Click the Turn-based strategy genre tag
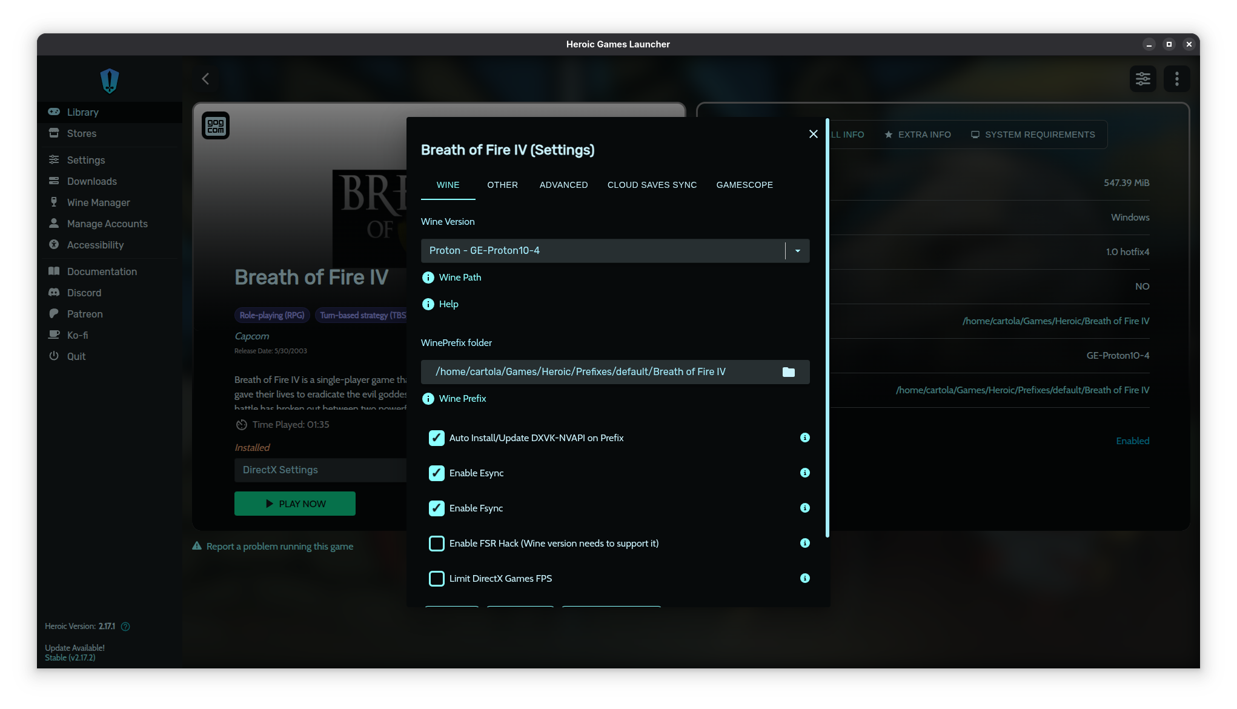 [362, 315]
